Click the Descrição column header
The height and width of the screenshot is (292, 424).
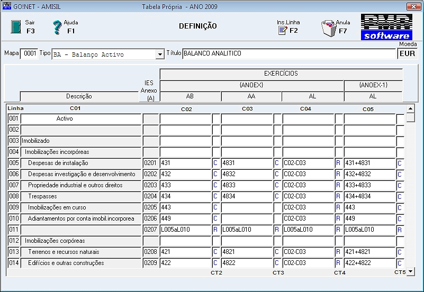(79, 96)
